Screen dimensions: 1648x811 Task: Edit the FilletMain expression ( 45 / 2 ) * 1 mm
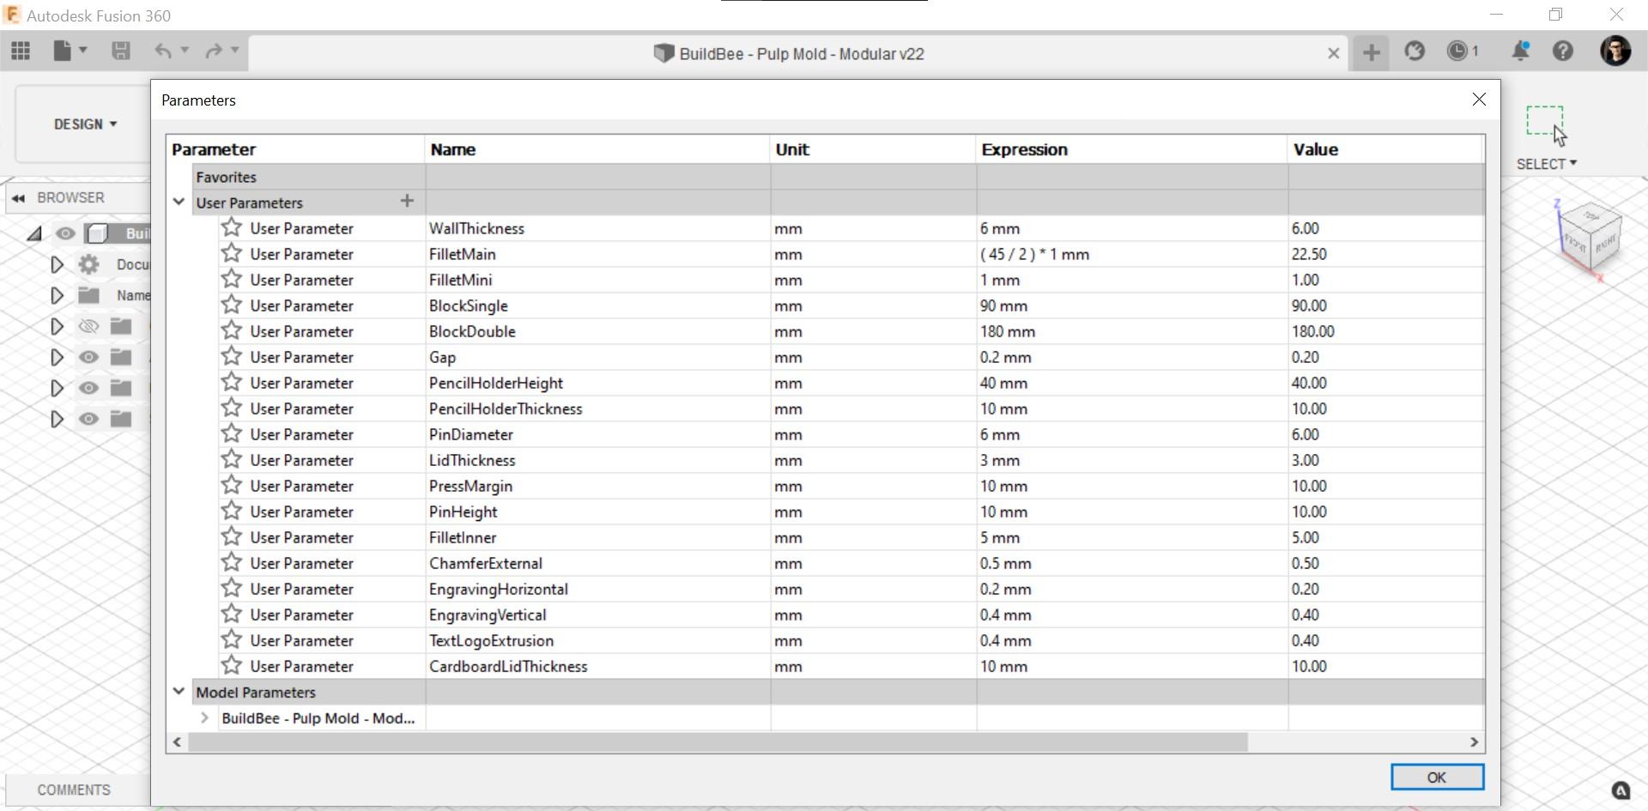(1131, 254)
